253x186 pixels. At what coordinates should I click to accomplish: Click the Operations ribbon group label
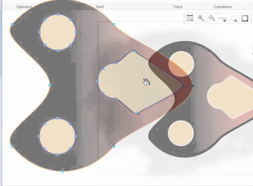tap(223, 7)
